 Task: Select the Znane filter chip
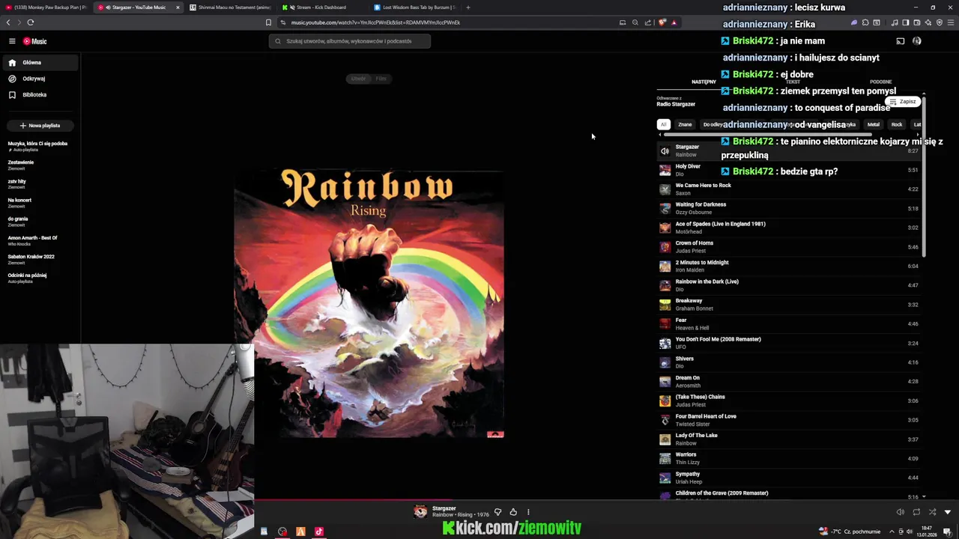tap(685, 124)
